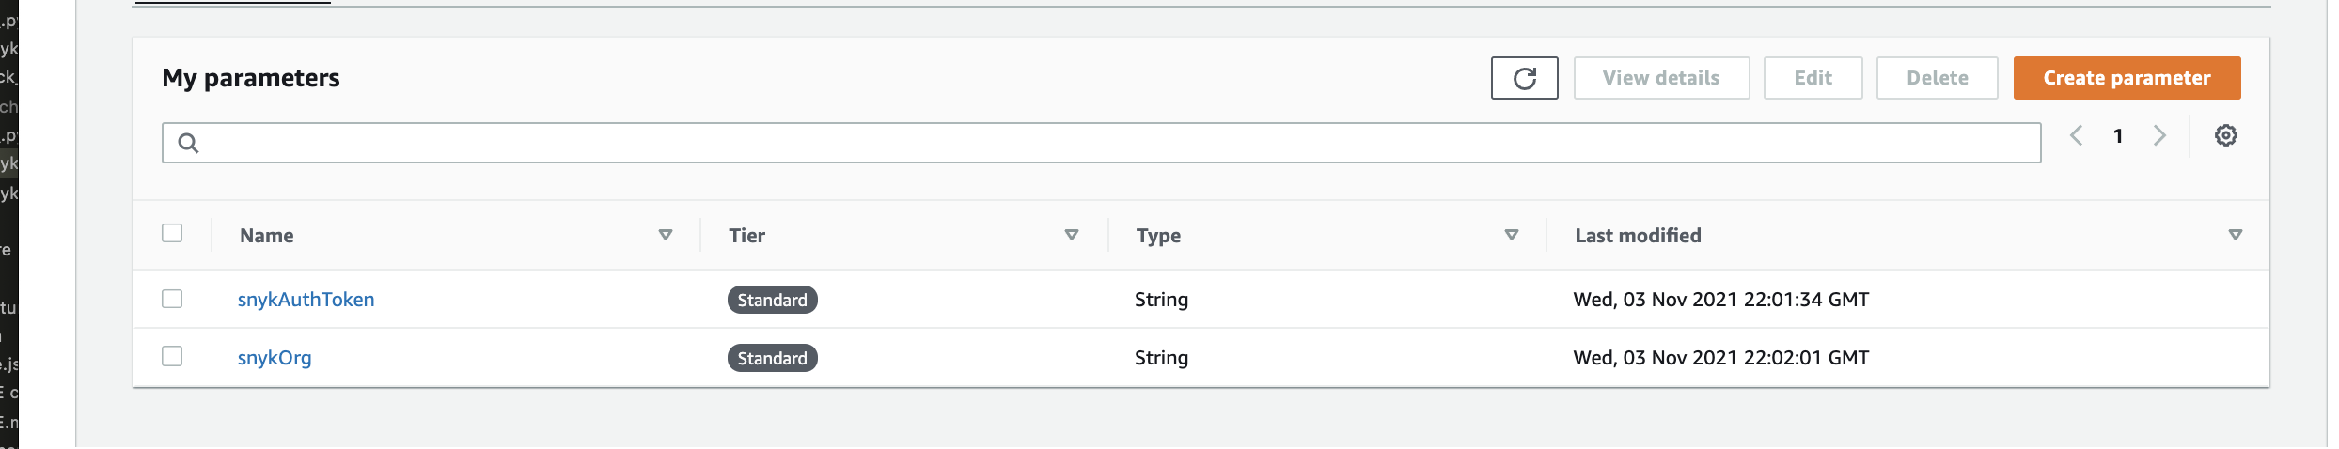Sort by Type column arrow
Viewport: 2339px width, 449px height.
pyautogui.click(x=1512, y=235)
